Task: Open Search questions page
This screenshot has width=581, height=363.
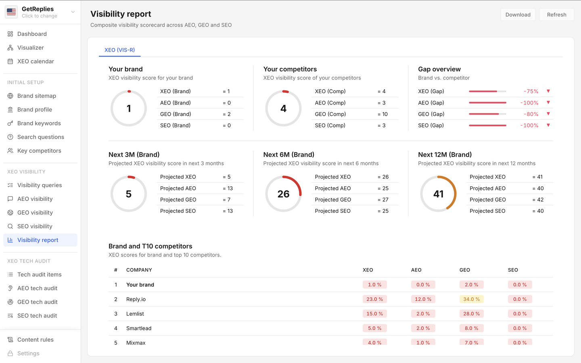Action: tap(40, 137)
